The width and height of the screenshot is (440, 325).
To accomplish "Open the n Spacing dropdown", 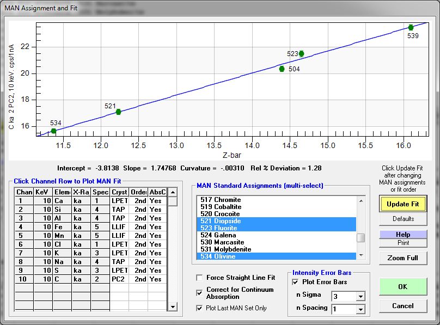I will 359,309.
